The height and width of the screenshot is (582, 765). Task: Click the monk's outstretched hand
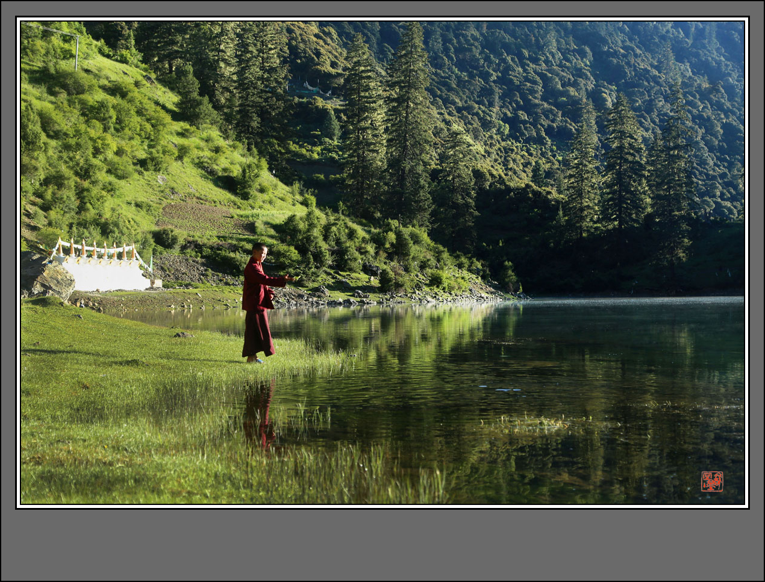[x=291, y=277]
